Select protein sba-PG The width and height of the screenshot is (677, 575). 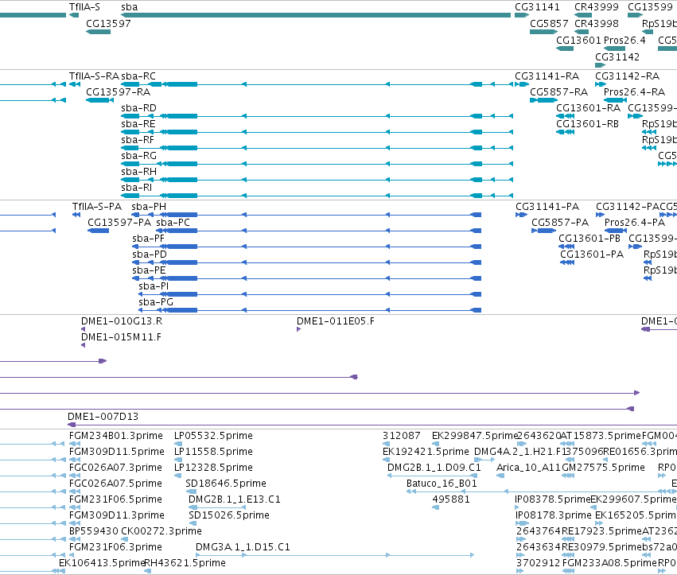click(x=310, y=310)
